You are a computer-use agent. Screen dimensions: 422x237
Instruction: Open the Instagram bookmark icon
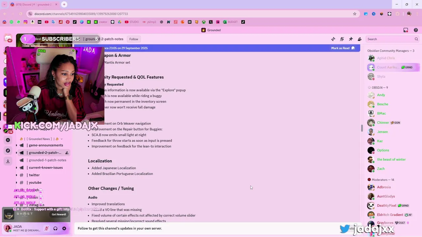pyautogui.click(x=25, y=22)
